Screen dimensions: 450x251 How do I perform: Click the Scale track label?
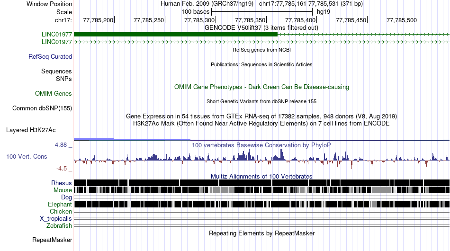64,12
